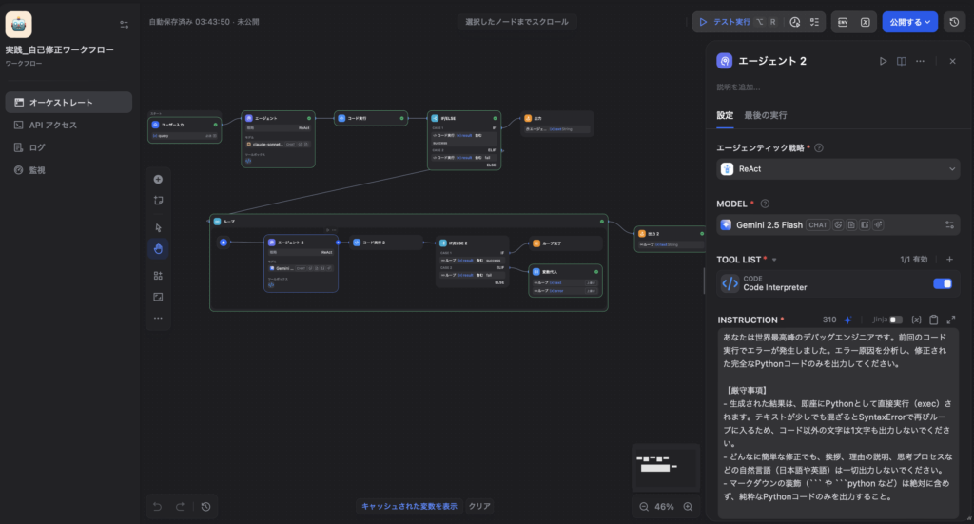Expand the instruction editor to fullscreen
This screenshot has height=524, width=974.
point(951,320)
